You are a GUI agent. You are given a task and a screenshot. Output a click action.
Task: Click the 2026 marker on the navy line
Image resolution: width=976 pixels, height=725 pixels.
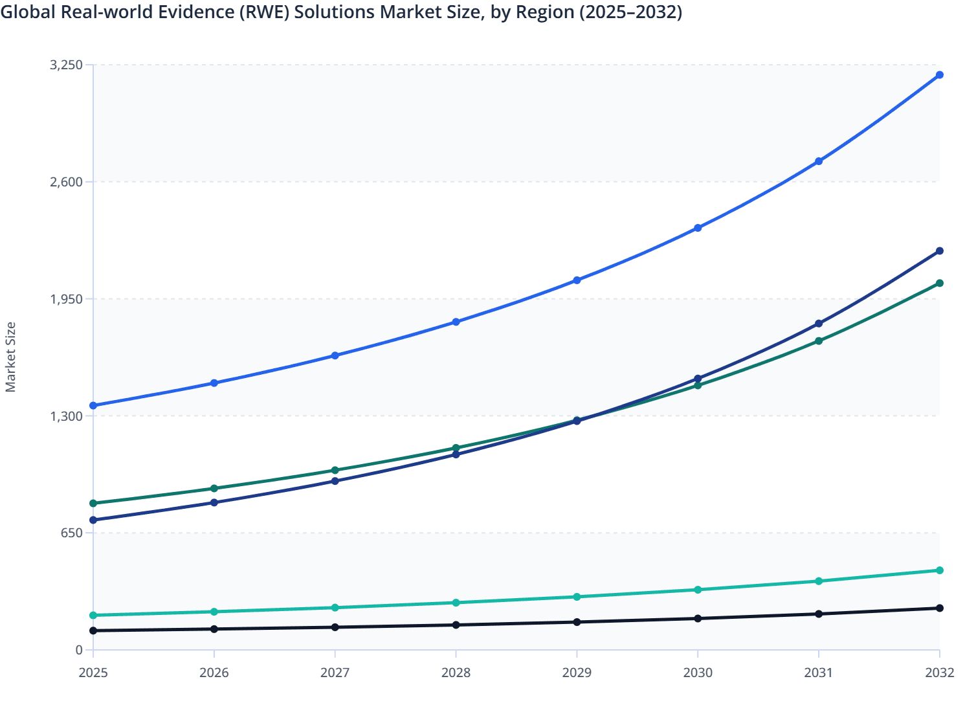214,504
